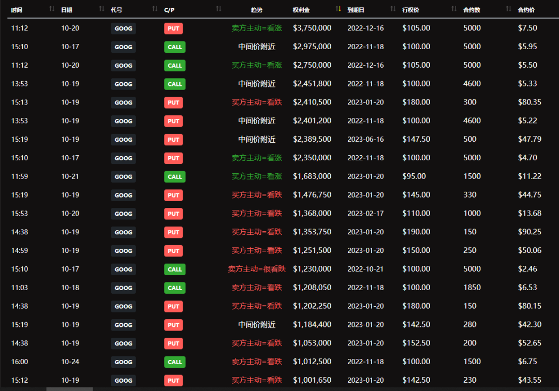The height and width of the screenshot is (391, 559).
Task: Click the 合约数 column header
Action: pos(472,10)
